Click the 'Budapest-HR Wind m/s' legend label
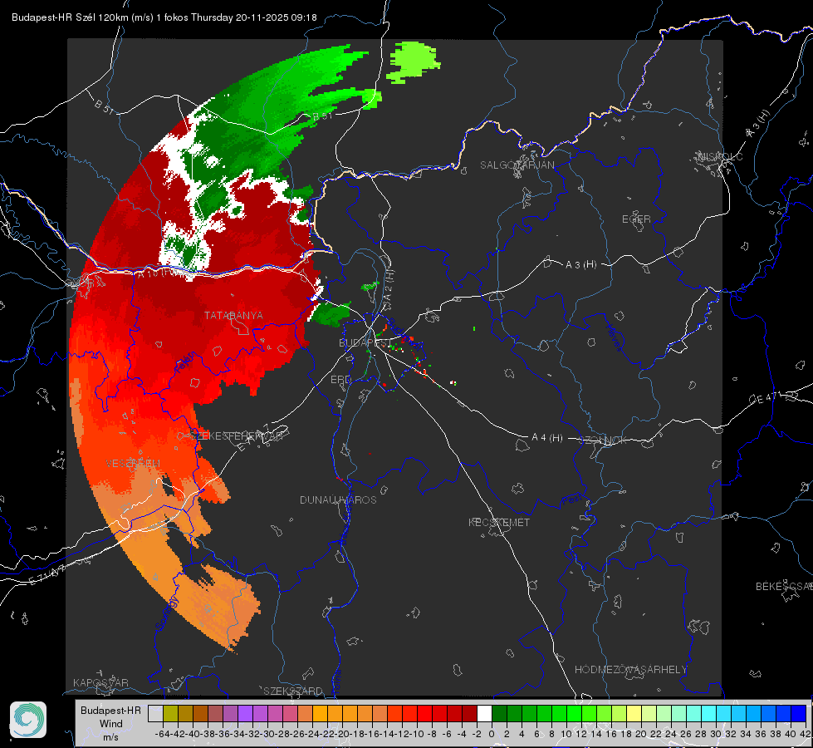813x748 pixels. (x=110, y=723)
